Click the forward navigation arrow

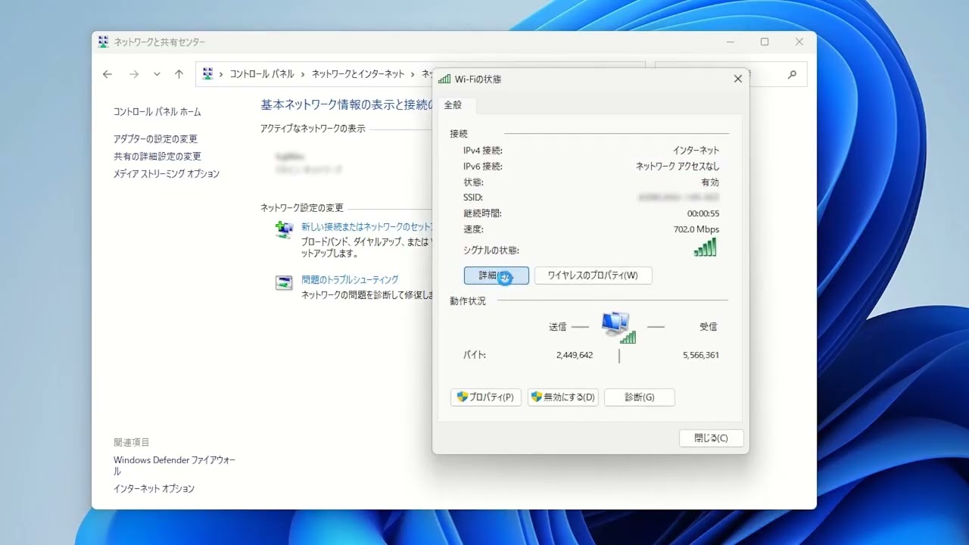(134, 74)
